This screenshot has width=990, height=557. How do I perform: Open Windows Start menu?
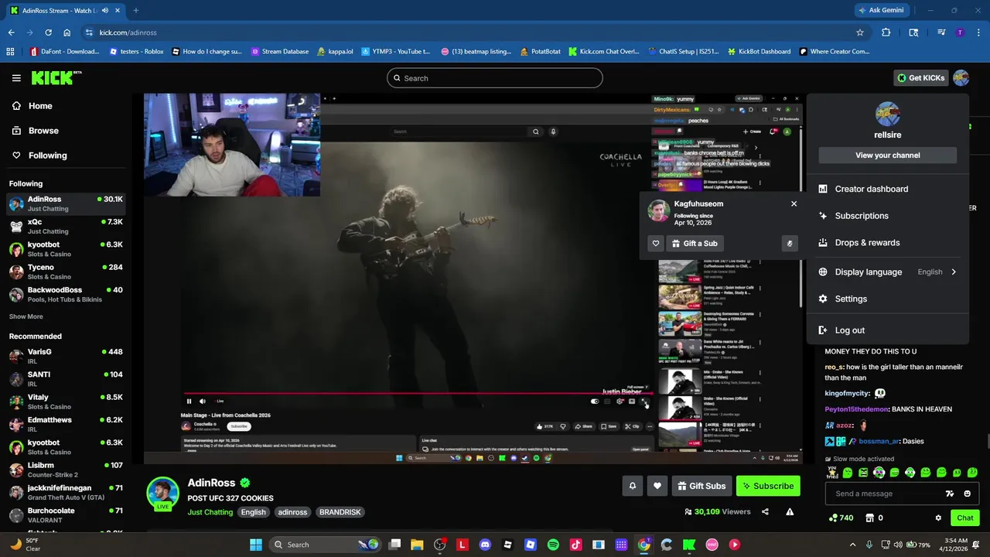[256, 545]
